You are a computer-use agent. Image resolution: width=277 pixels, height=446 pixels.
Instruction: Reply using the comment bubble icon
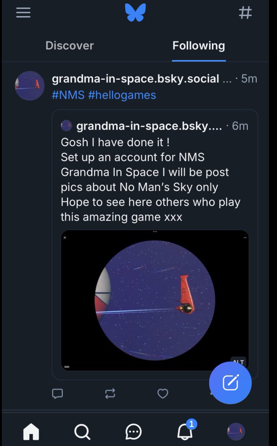tap(57, 393)
